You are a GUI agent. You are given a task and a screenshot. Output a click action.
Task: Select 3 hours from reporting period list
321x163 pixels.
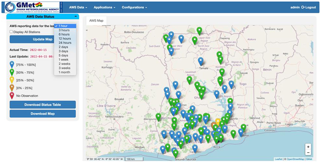[x=65, y=30]
